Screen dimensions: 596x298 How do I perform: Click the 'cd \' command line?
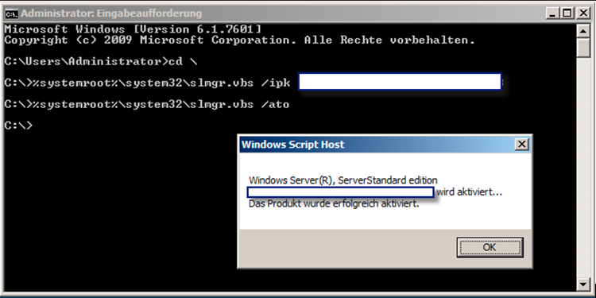(101, 61)
